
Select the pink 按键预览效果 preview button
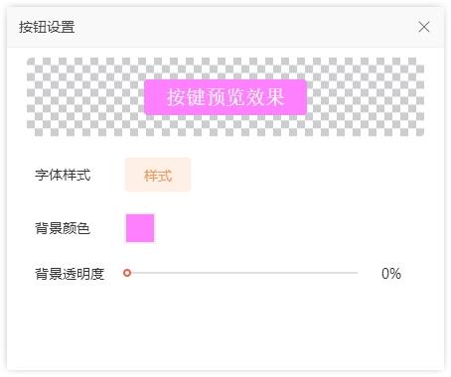[225, 97]
